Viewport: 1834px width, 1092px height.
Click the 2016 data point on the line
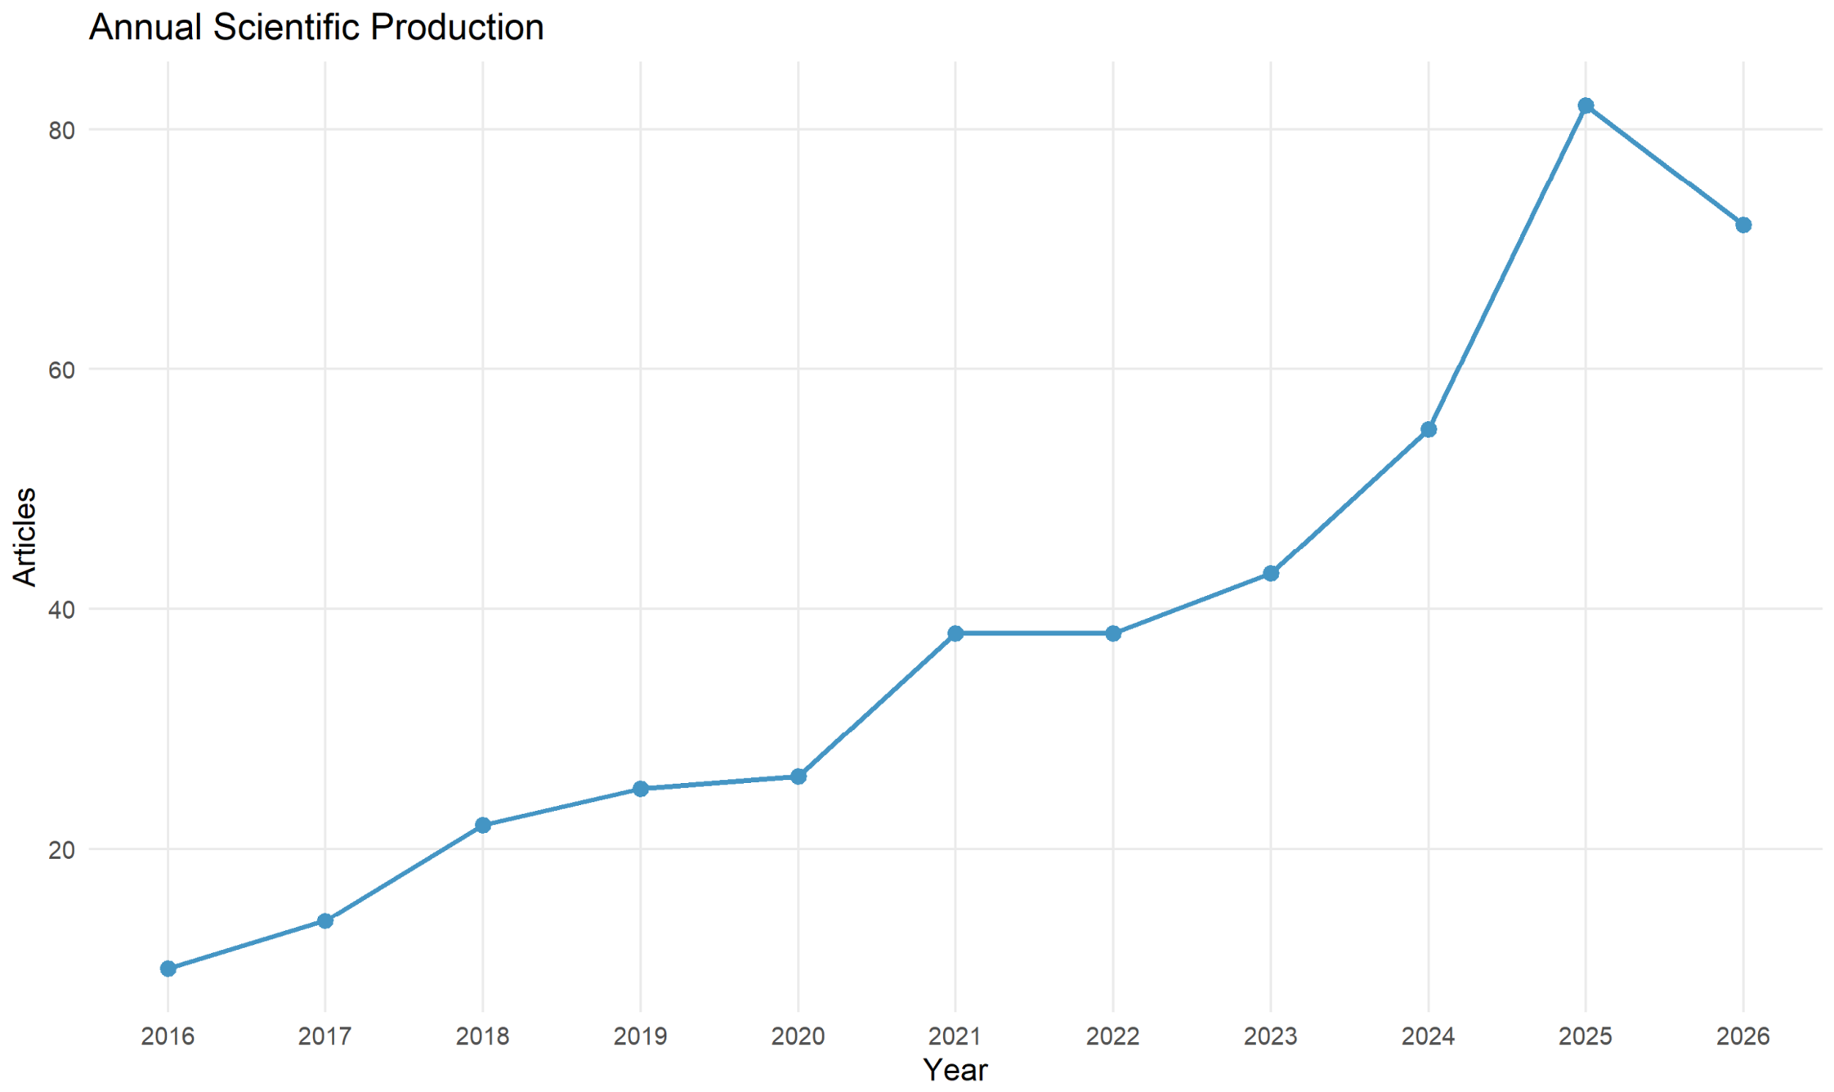(168, 969)
